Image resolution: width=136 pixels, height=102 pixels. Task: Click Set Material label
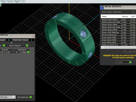tap(23, 97)
